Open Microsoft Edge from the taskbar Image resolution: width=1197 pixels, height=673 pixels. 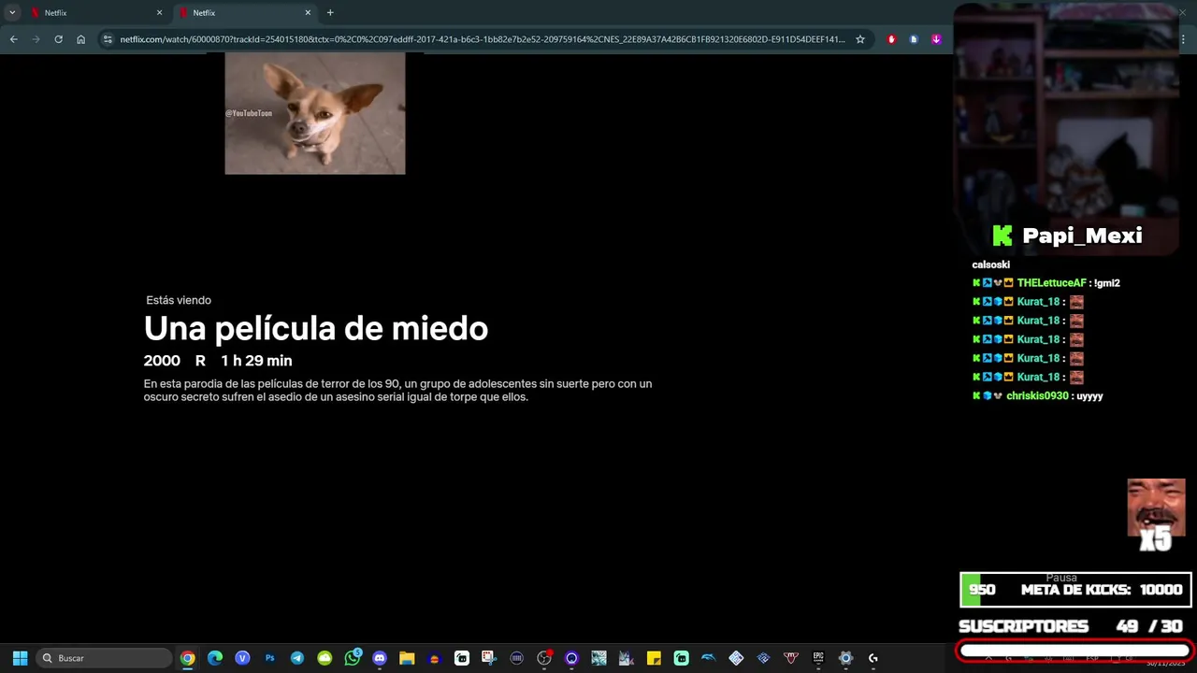(215, 658)
